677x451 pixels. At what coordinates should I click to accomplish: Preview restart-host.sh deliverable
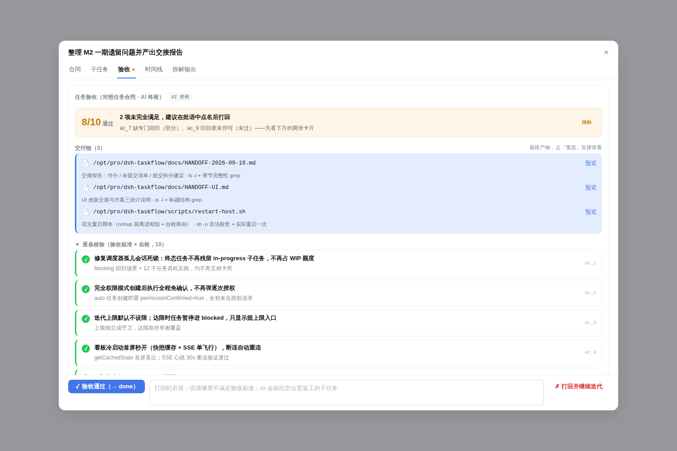pyautogui.click(x=591, y=212)
